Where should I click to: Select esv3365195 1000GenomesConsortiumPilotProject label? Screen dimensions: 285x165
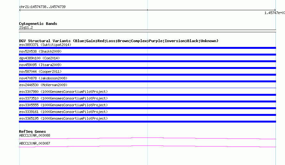pos(63,118)
